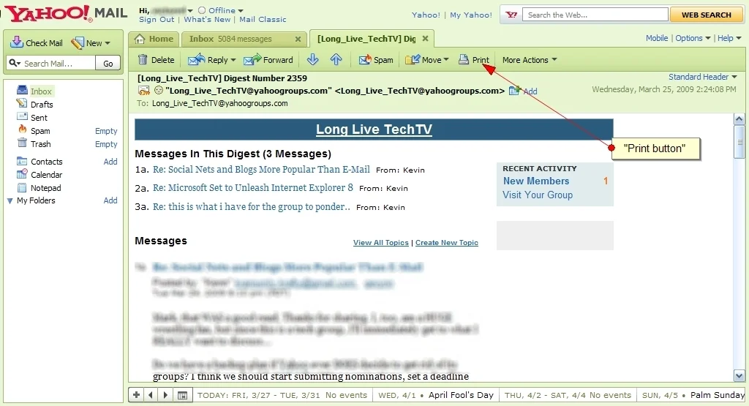Open the Drafts folder icon
The width and height of the screenshot is (749, 406).
point(22,103)
